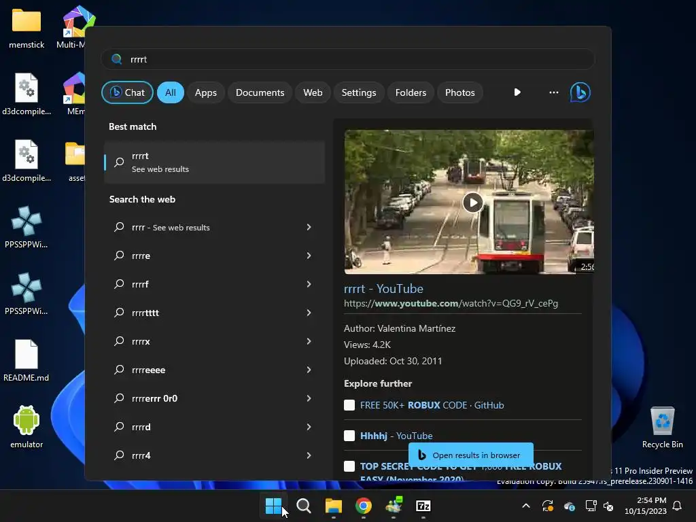The image size is (696, 522).
Task: Open best match rrrrt web result
Action: click(214, 162)
